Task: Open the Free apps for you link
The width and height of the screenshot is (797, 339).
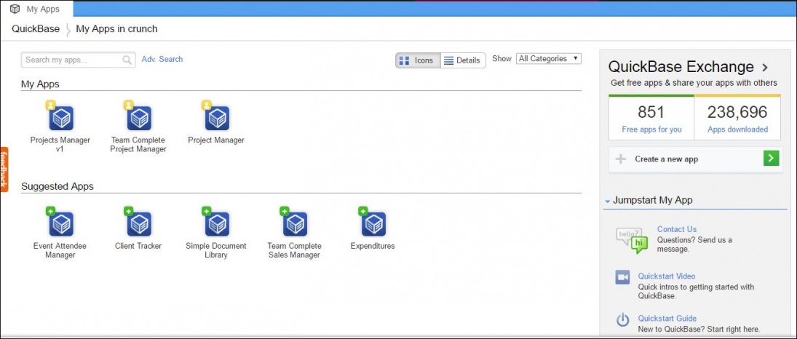Action: click(651, 129)
